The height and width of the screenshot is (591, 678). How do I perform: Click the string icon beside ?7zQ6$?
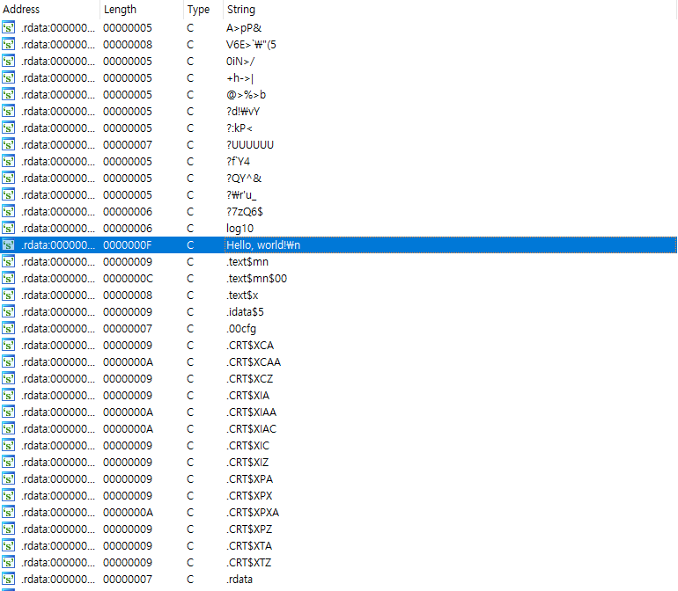click(8, 212)
